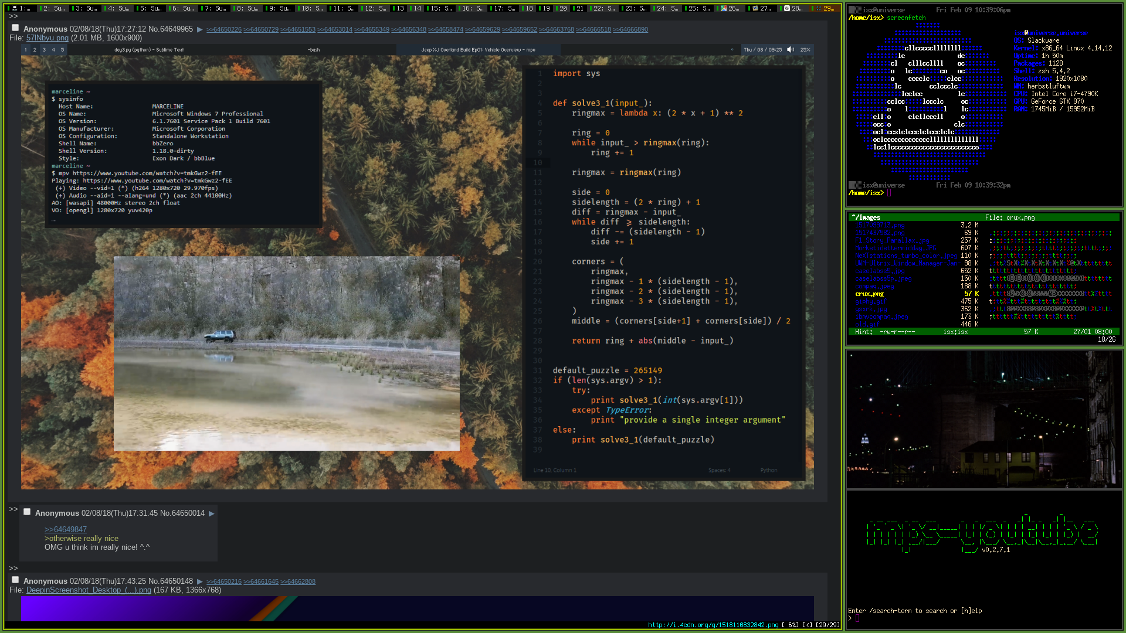The height and width of the screenshot is (633, 1126).
Task: Open post menu arrow for No.64649965
Action: point(200,29)
